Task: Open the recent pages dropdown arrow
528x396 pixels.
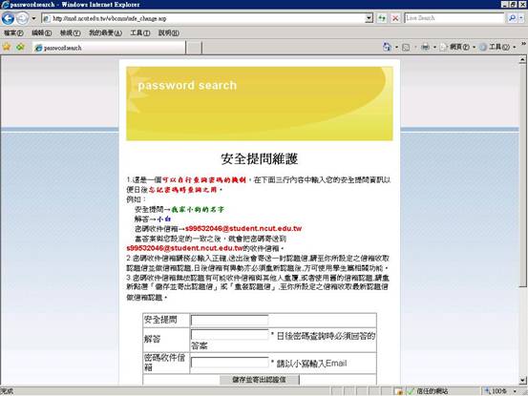Action: [x=33, y=18]
